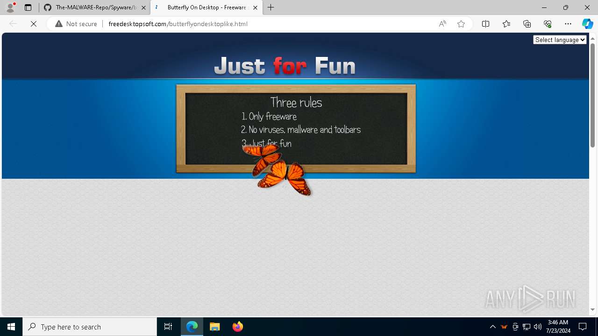Open the notification center

tap(583, 327)
